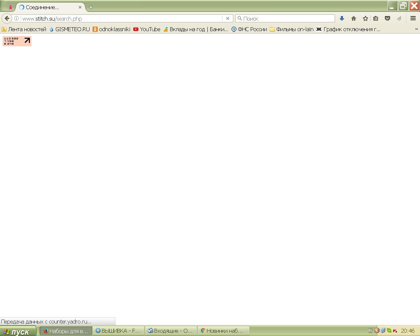Expand Лента новостей feed bookmark
Image resolution: width=420 pixels, height=336 pixels.
pyautogui.click(x=24, y=29)
